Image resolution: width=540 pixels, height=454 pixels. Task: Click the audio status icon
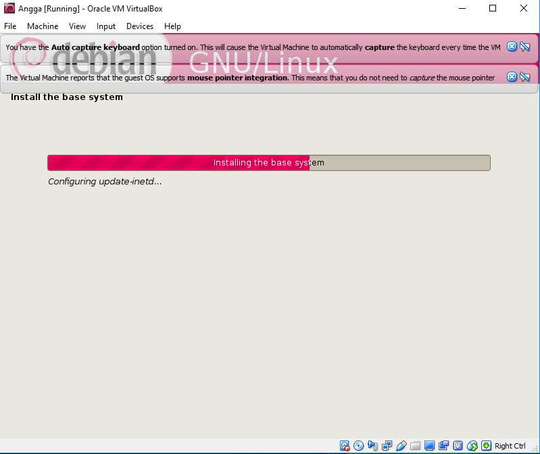372,446
